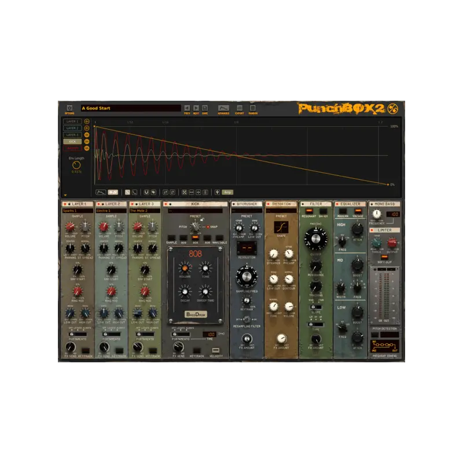Click the round icon next to Layer 3

[x=87, y=135]
